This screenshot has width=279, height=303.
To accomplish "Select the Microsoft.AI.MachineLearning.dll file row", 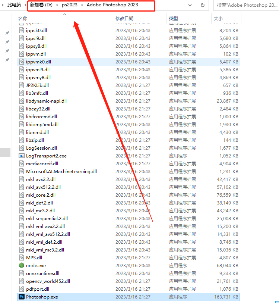I will [61, 171].
